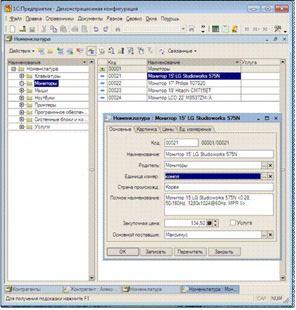Click the Print icon in main toolbar
The height and width of the screenshot is (310, 296).
[x=74, y=29]
